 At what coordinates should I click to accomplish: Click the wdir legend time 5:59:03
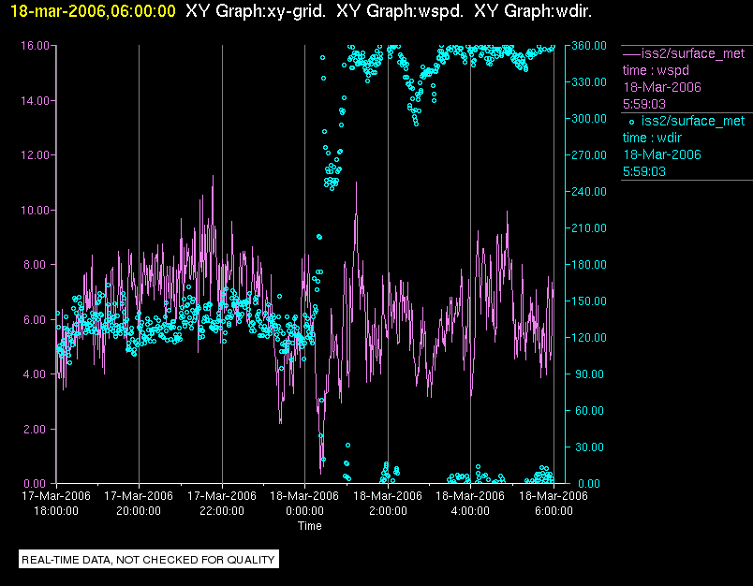click(x=644, y=172)
